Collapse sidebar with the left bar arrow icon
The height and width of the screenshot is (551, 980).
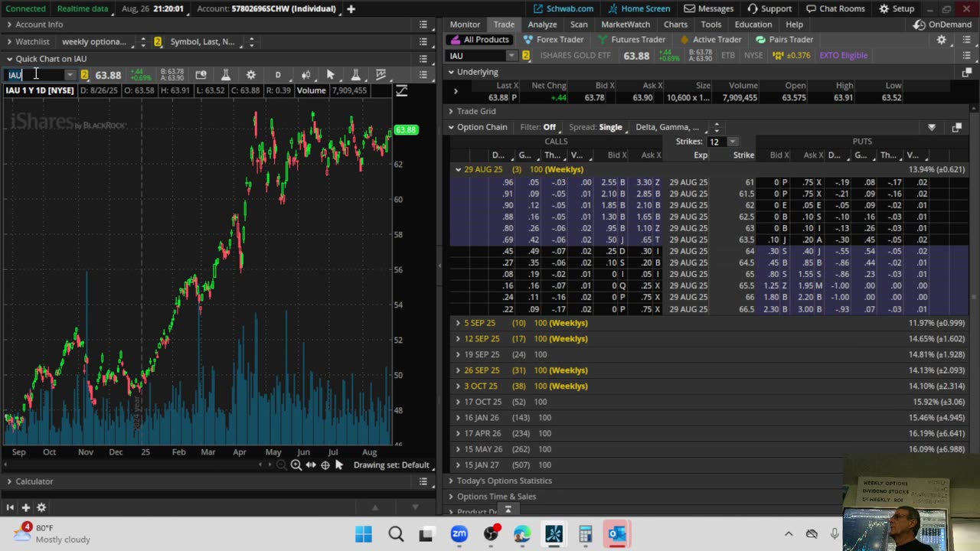(10, 507)
